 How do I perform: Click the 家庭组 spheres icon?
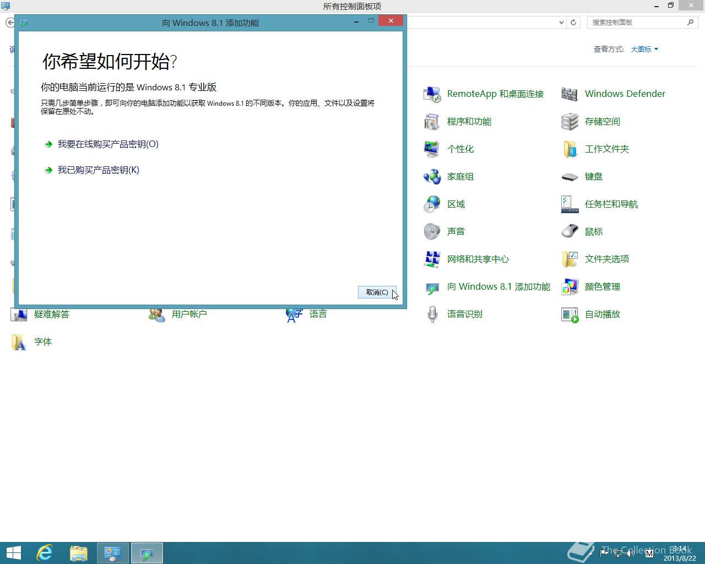(432, 177)
